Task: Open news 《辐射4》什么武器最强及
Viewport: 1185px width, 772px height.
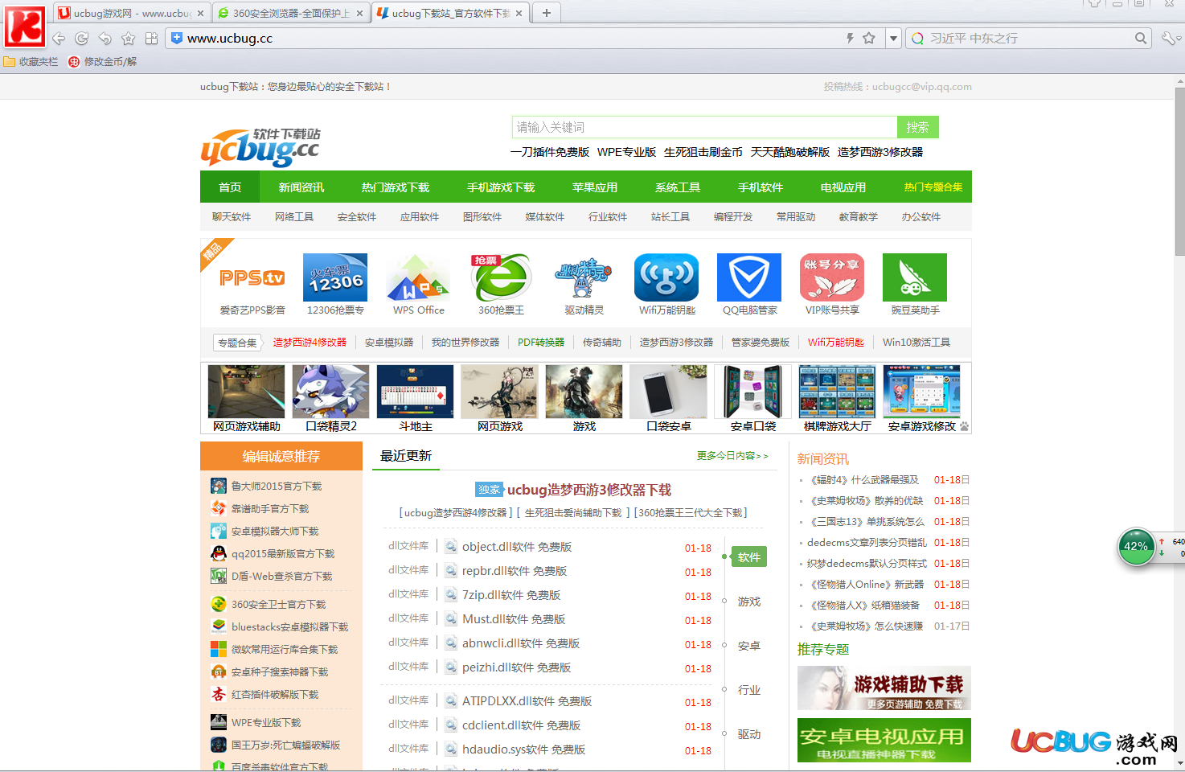Action: click(x=864, y=480)
